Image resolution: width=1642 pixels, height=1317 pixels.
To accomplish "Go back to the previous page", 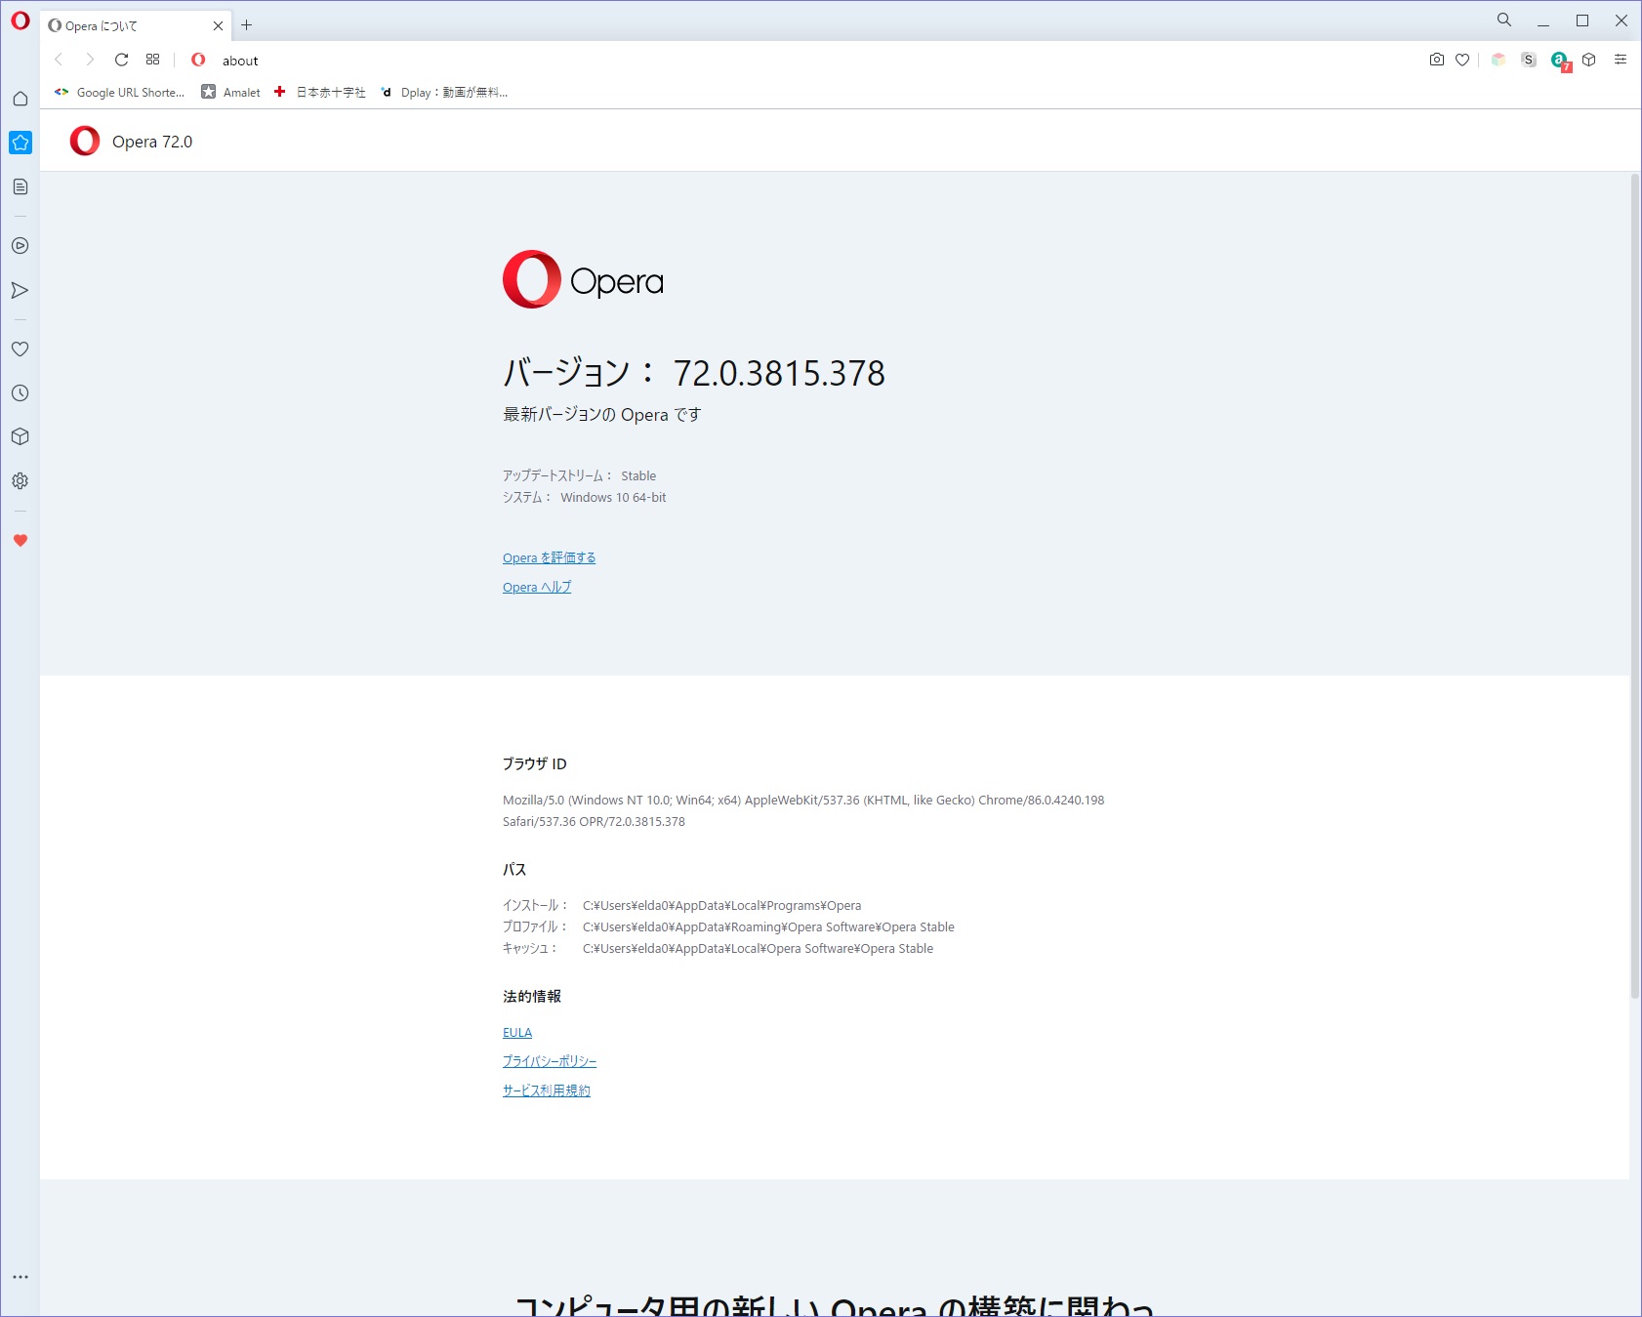I will pyautogui.click(x=59, y=60).
